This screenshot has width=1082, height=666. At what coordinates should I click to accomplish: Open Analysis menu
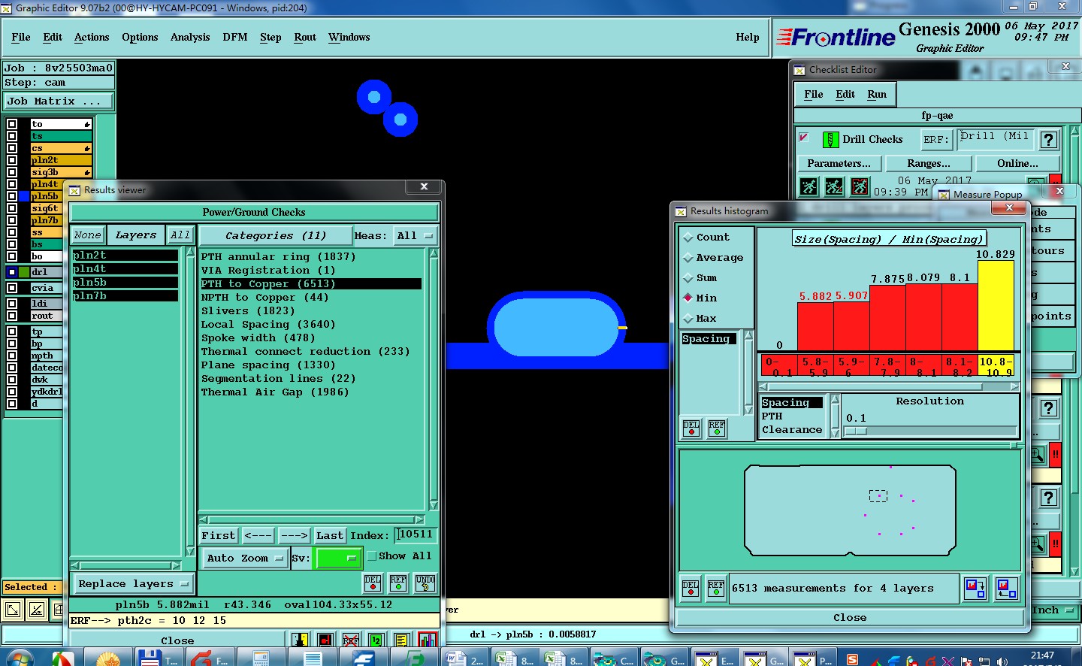point(190,37)
